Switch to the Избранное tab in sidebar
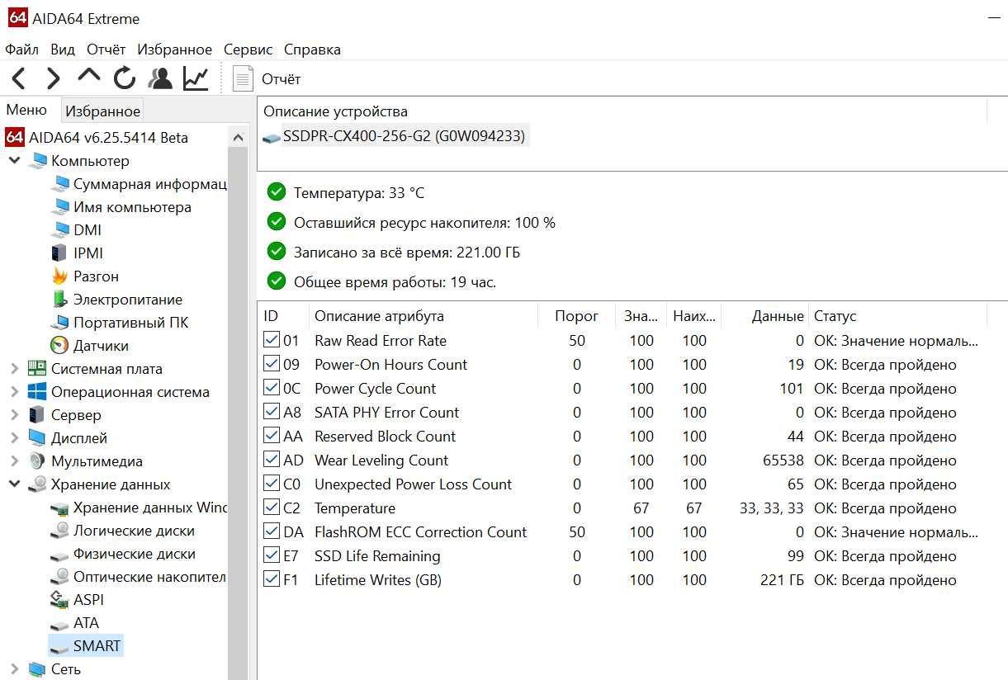This screenshot has width=1008, height=680. coord(103,111)
